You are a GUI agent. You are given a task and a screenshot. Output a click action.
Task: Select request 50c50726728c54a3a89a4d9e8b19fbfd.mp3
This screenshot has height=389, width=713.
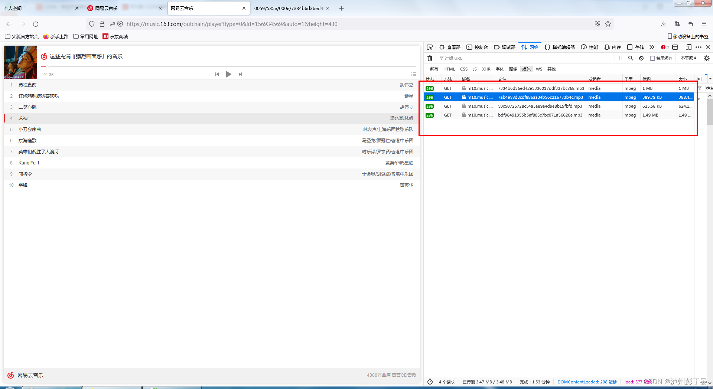point(559,106)
